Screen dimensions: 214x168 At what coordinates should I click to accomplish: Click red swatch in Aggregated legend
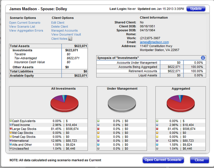point(157,129)
